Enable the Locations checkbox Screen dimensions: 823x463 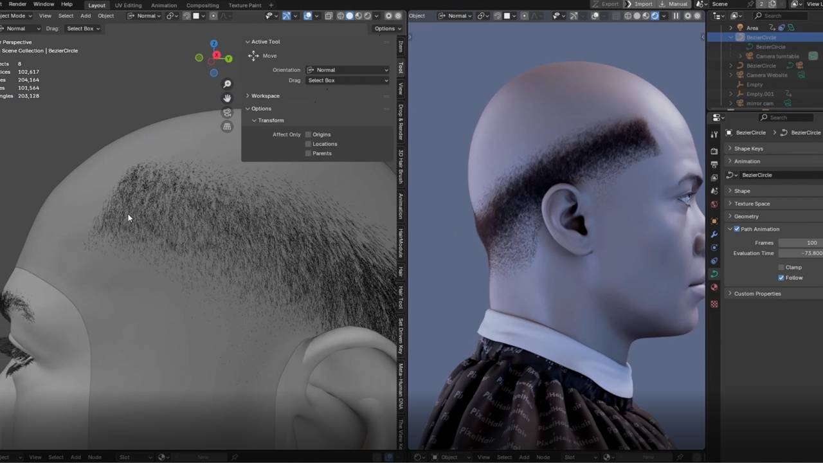(308, 144)
